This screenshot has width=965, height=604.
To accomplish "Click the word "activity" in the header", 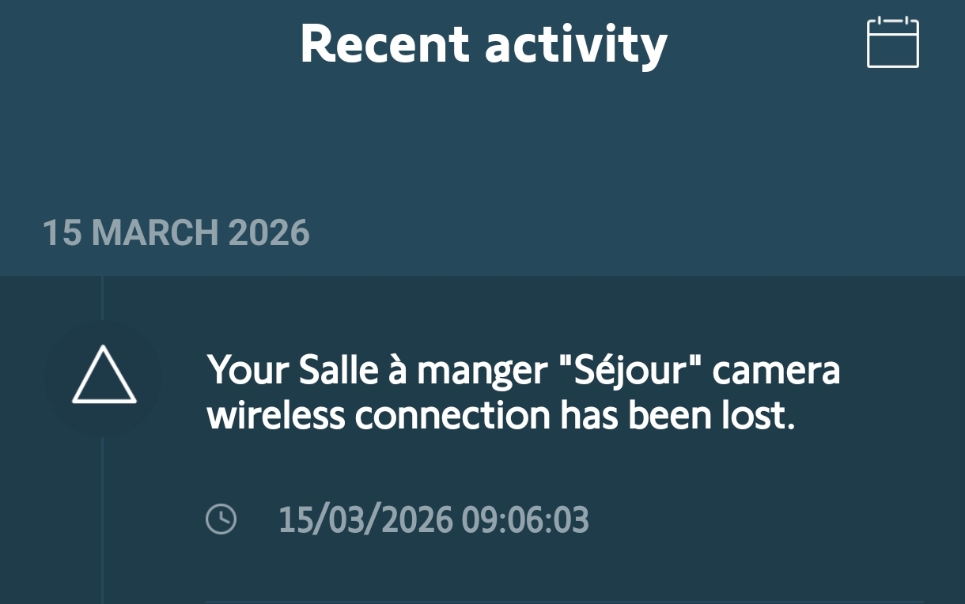I will [576, 44].
